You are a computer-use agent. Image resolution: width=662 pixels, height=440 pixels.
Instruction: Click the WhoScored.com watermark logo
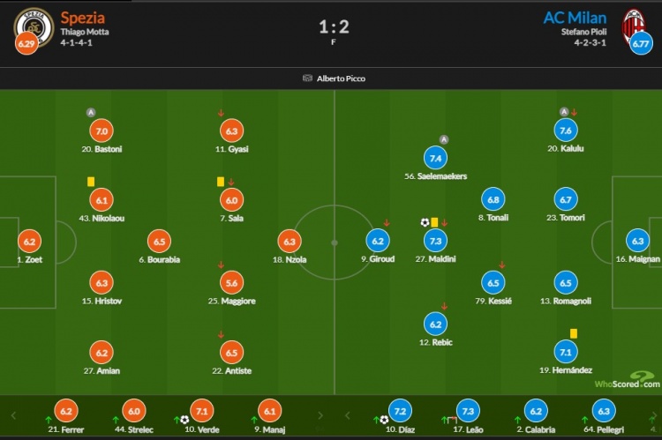point(627,380)
